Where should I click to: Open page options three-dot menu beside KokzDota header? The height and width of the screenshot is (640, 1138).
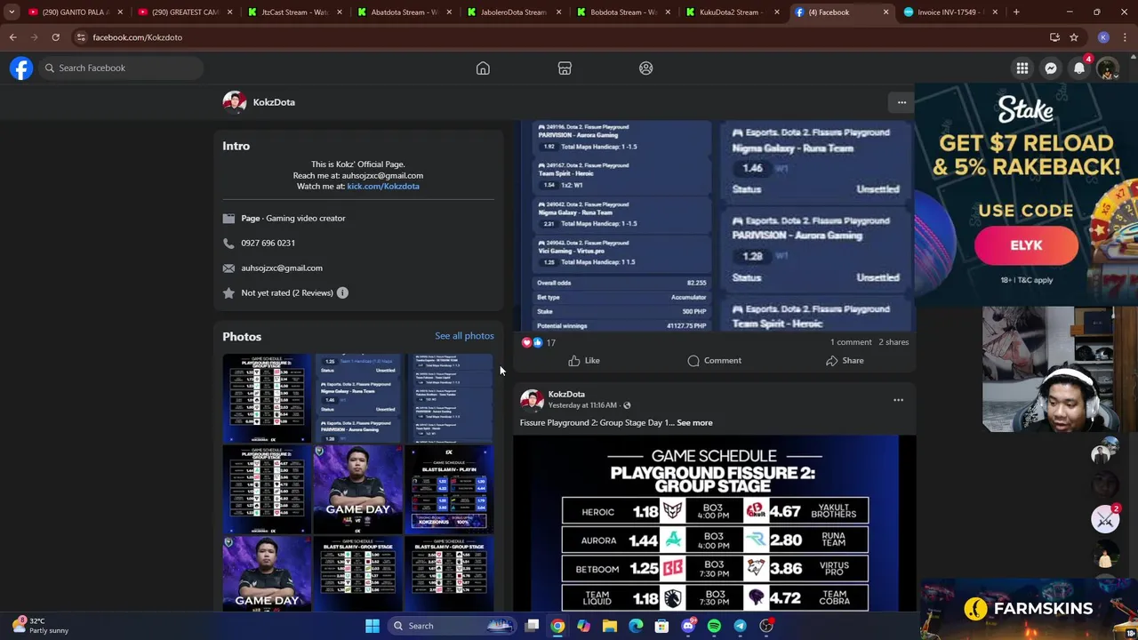(x=902, y=102)
